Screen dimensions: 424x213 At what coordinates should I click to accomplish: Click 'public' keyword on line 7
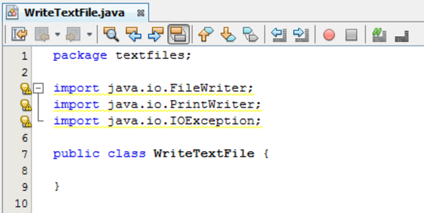point(76,154)
